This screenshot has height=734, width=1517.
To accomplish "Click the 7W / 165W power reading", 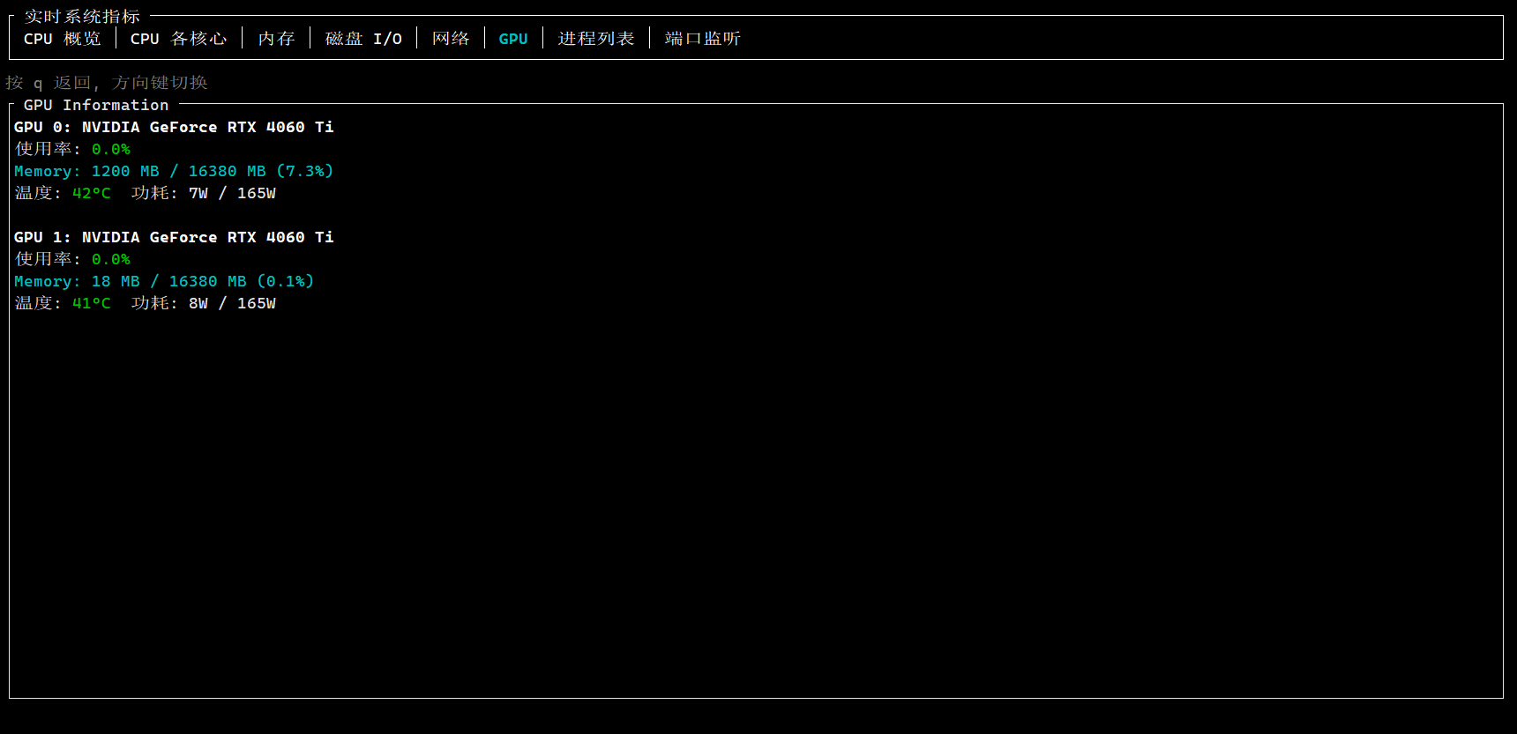I will (232, 193).
